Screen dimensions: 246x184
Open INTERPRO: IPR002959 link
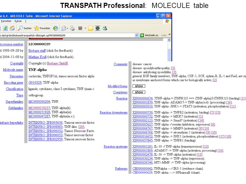[x=46, y=139]
